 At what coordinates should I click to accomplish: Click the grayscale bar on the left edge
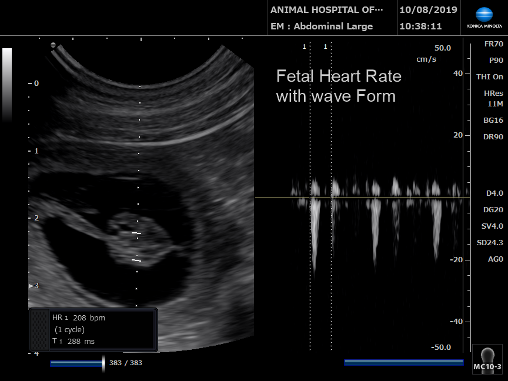7,82
